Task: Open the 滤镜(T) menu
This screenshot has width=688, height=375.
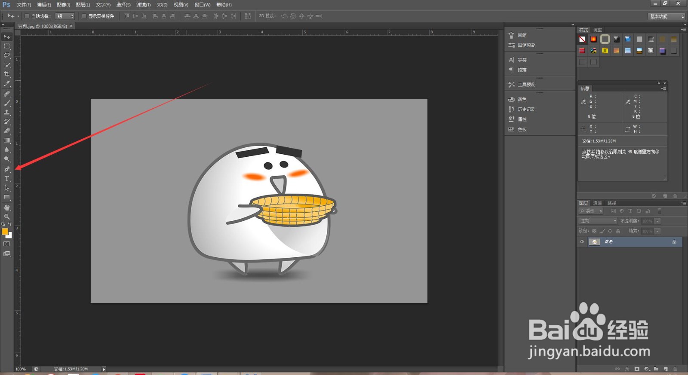Action: [x=143, y=5]
